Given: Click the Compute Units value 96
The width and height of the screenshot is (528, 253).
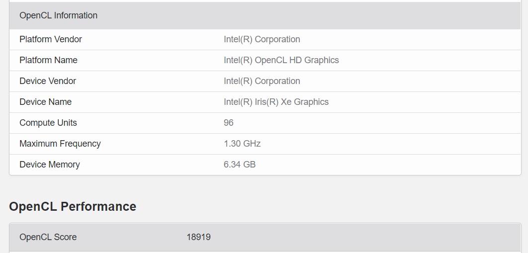Looking at the screenshot, I should coord(229,123).
